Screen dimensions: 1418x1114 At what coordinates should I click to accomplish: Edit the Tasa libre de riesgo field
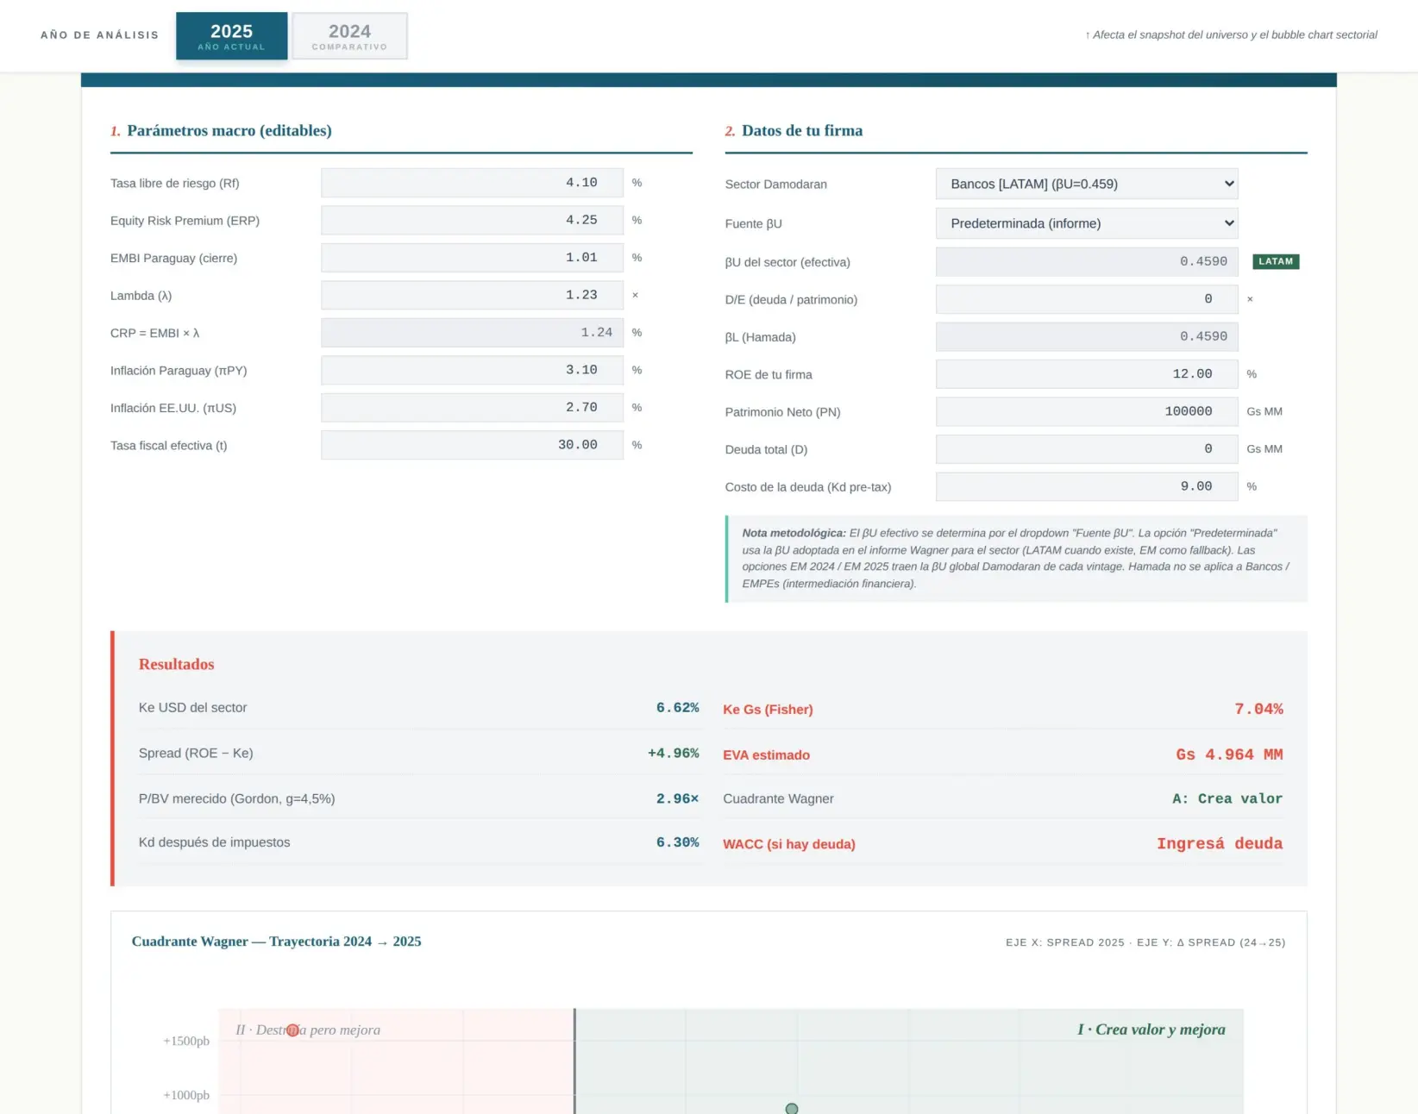coord(472,183)
